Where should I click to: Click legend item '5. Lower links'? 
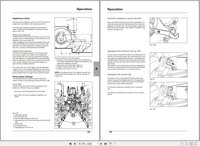pyautogui.click(x=18, y=124)
